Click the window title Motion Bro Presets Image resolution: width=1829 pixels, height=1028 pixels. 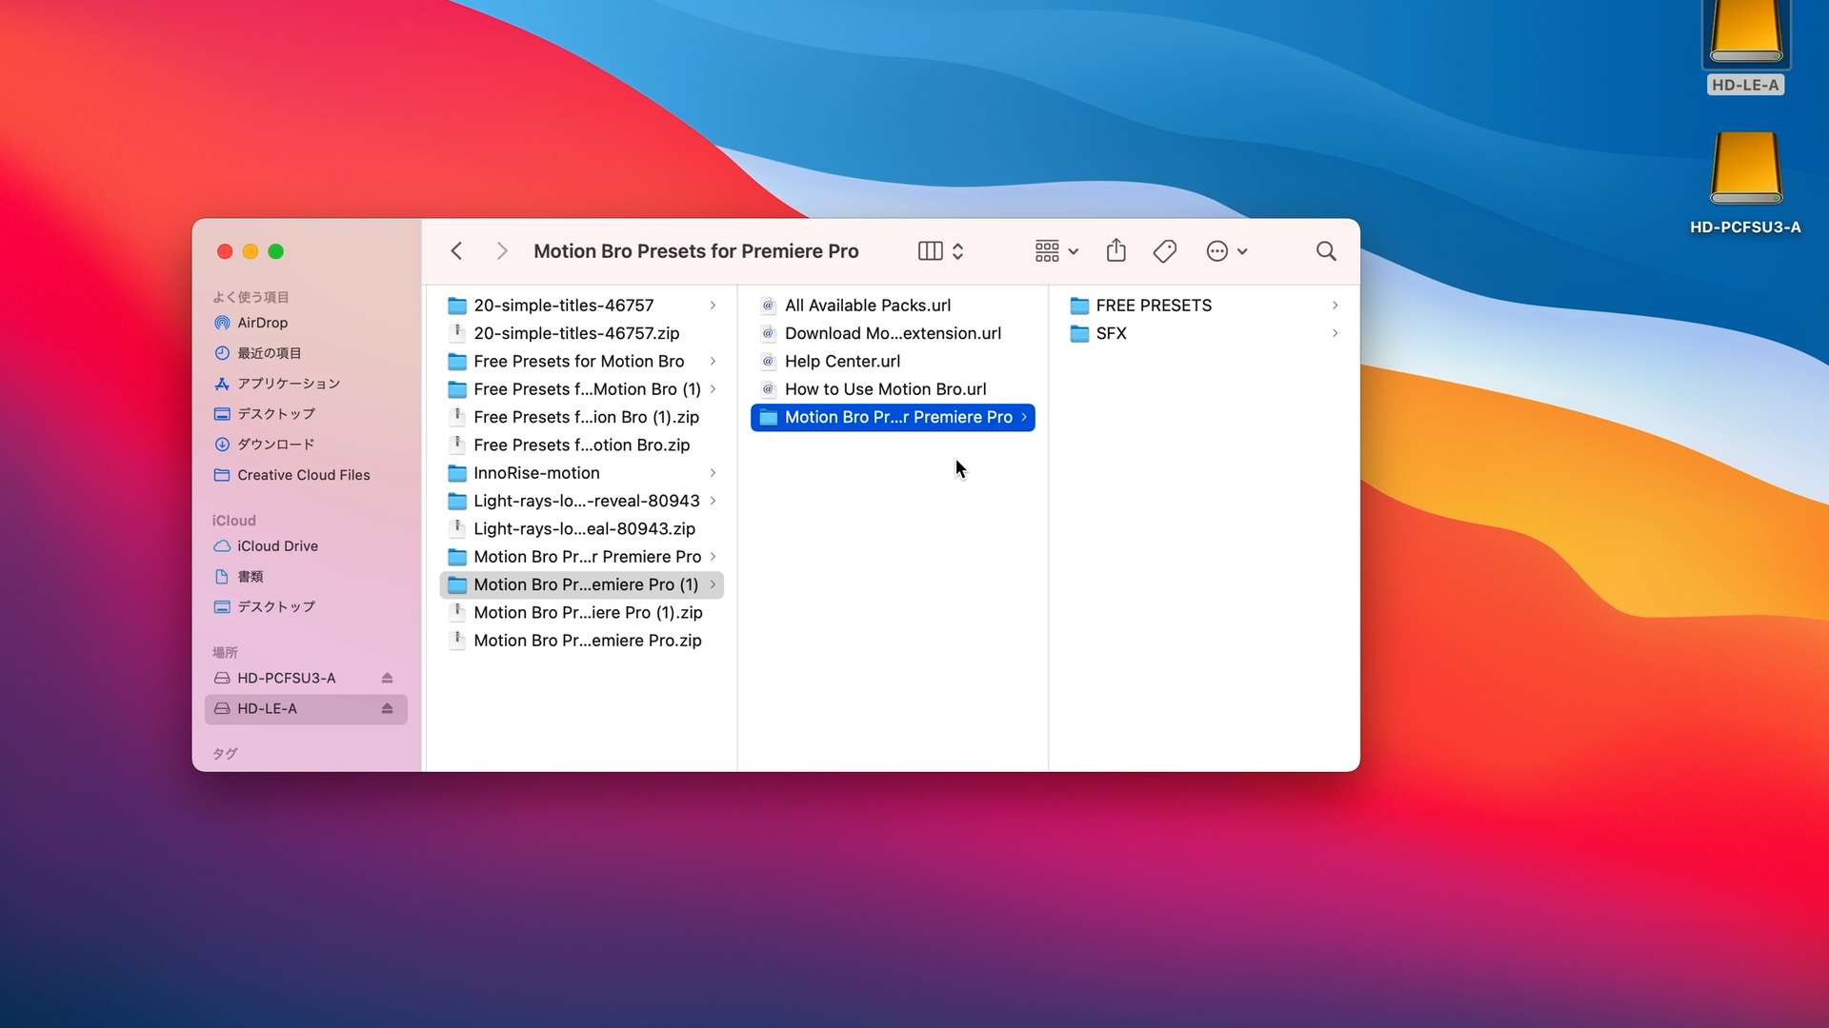(695, 251)
